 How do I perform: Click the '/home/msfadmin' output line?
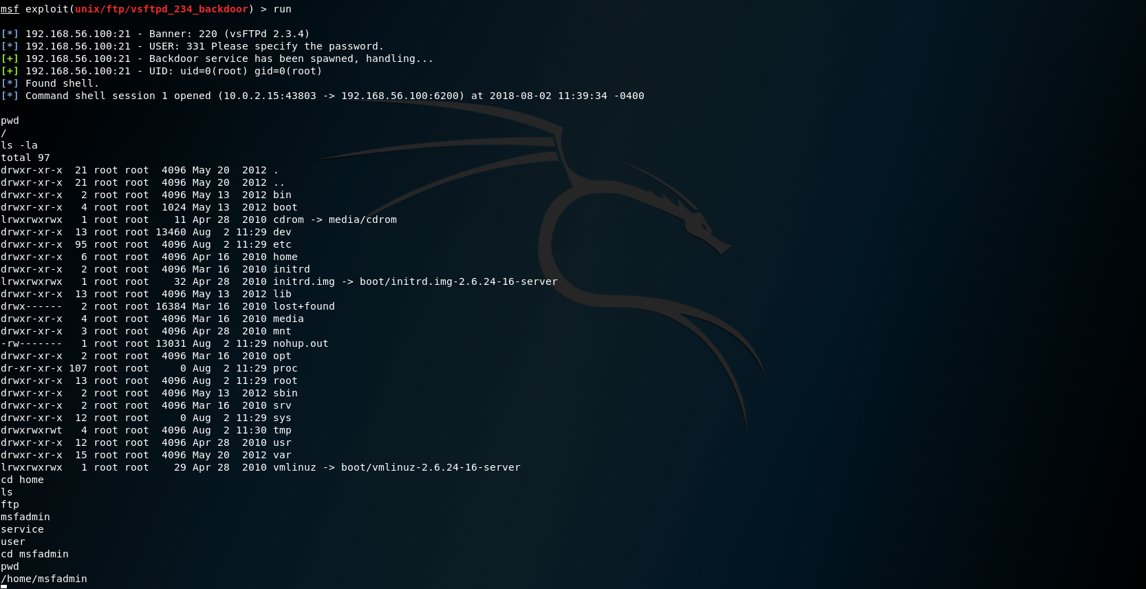(x=44, y=579)
